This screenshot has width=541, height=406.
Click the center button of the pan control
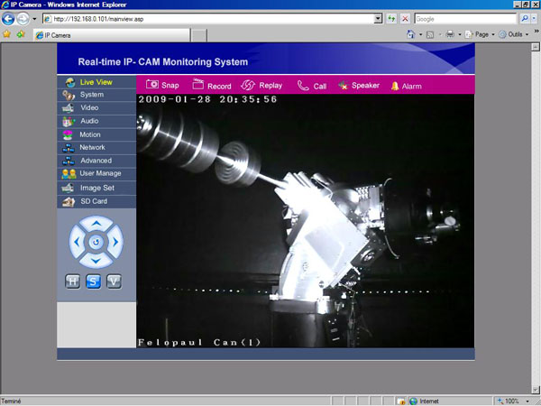pos(96,243)
